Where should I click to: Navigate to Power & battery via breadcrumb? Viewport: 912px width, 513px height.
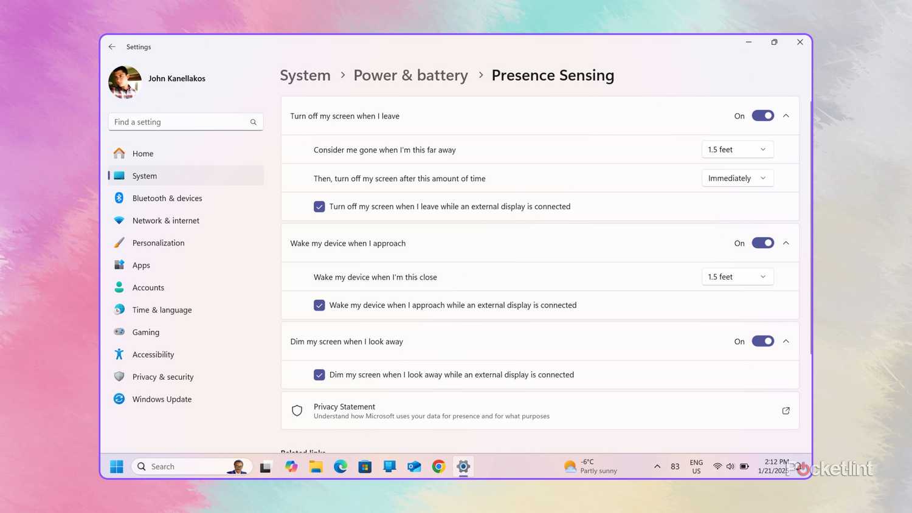[410, 75]
